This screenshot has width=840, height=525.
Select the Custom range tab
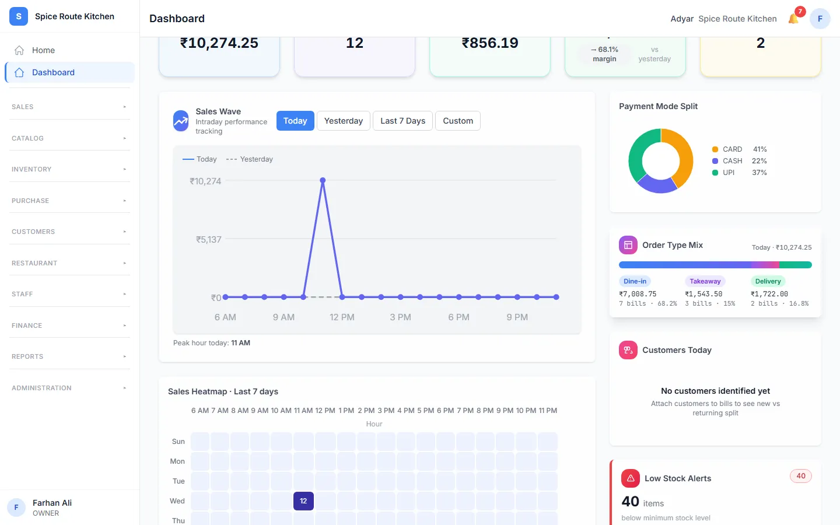tap(458, 121)
